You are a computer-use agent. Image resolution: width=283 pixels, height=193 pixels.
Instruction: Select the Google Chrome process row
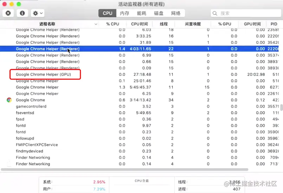pyautogui.click(x=139, y=100)
